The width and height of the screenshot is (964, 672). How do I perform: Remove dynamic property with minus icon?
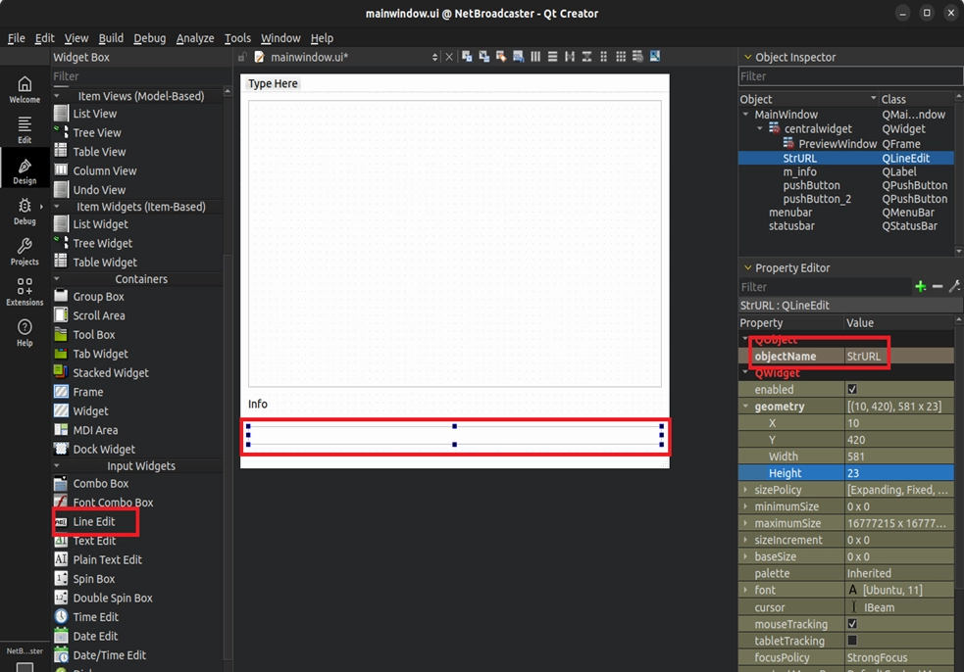(938, 287)
